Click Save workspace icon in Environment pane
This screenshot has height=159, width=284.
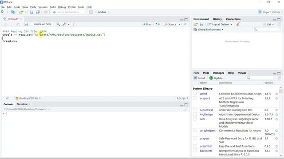(x=201, y=24)
